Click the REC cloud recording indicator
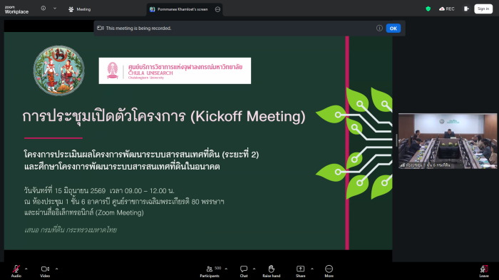 pos(447,9)
